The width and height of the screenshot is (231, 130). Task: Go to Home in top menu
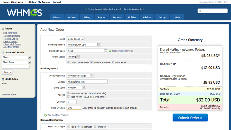tap(6, 2)
